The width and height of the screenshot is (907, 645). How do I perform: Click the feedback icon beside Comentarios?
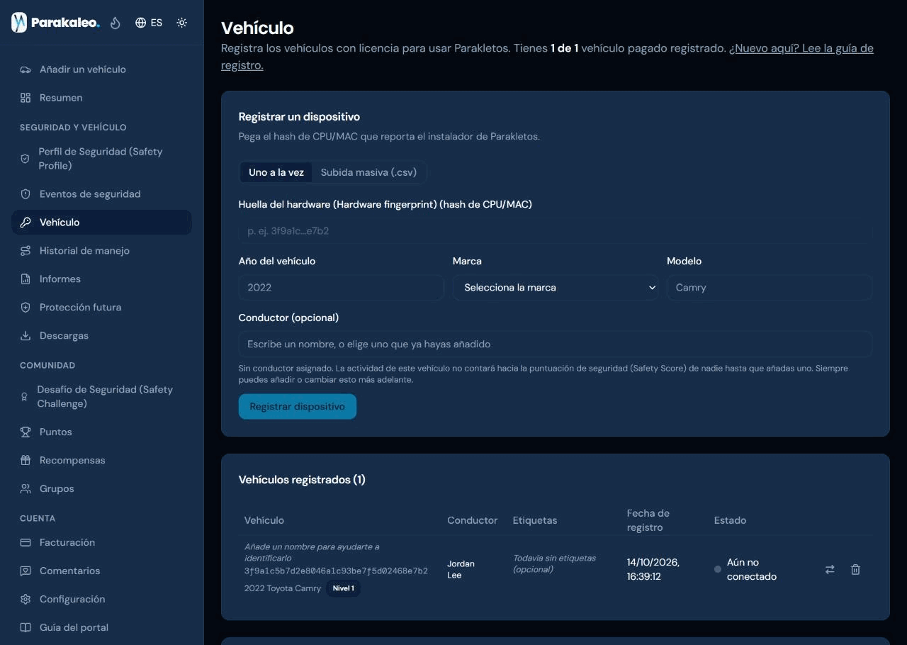click(x=26, y=571)
